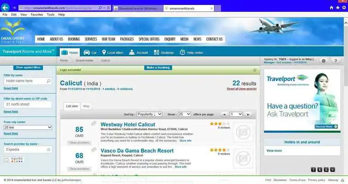Open the Help menu

[62, 15]
